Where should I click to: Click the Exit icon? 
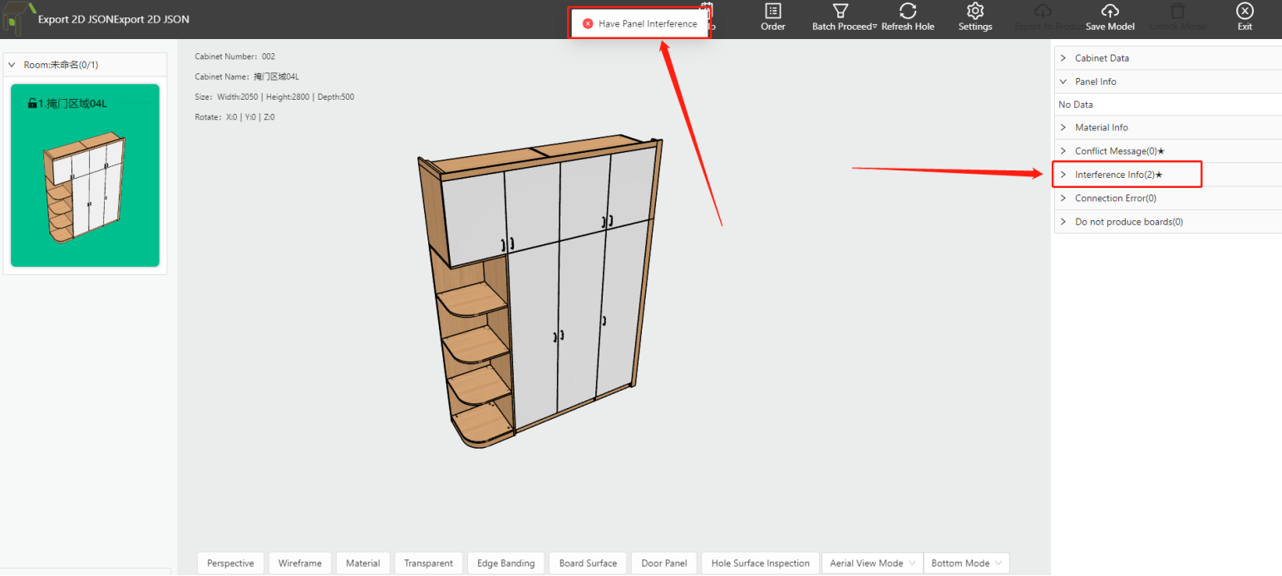click(x=1245, y=12)
